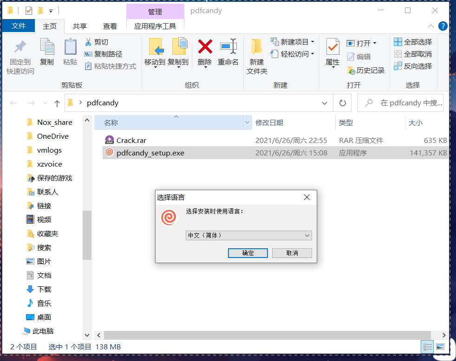Screen dimensions: 456x361
Task: Switch to the Share (共享) tab
Action: click(80, 26)
